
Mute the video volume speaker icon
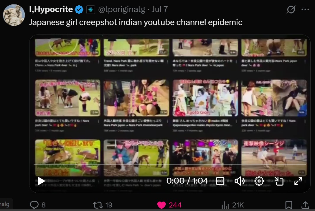pyautogui.click(x=240, y=181)
